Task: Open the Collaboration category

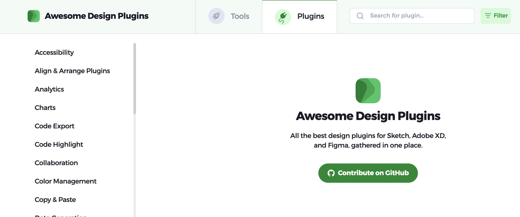Action: pos(56,163)
